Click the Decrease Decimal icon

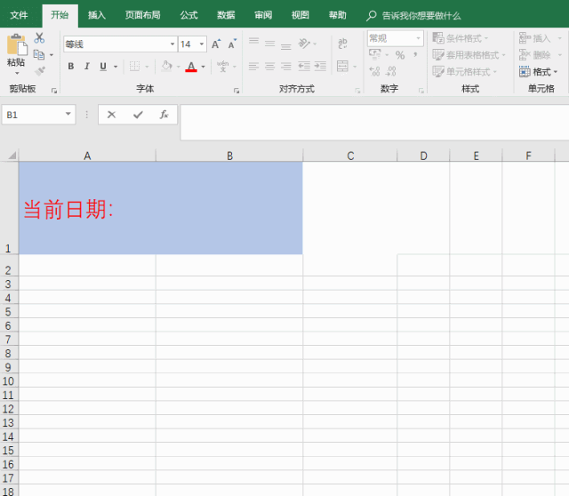pyautogui.click(x=391, y=71)
